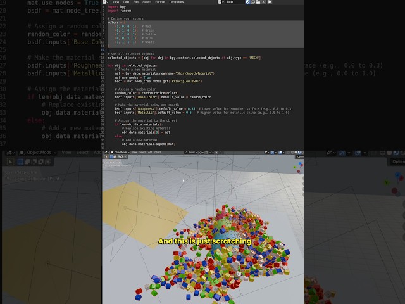Toggle viewport overlays display
405x304 pixels.
[x=280, y=152]
